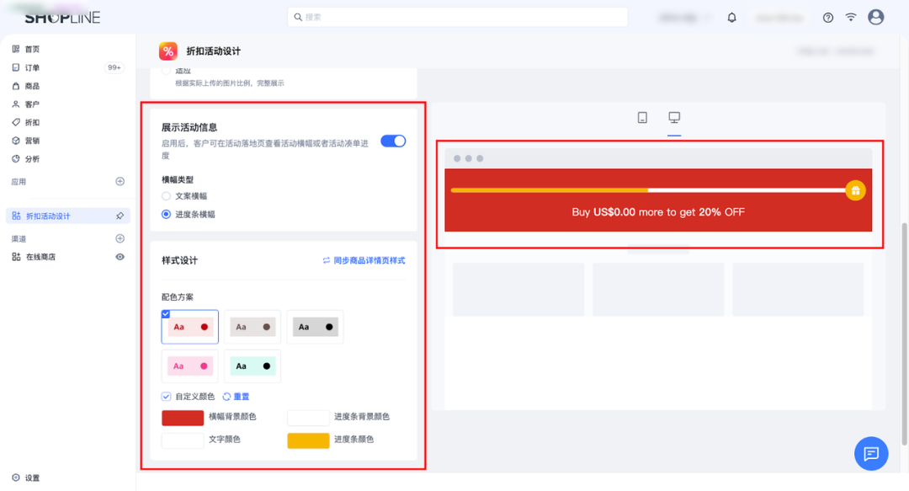909x491 pixels.
Task: Click 同步商品详情页样式 link
Action: coord(364,260)
